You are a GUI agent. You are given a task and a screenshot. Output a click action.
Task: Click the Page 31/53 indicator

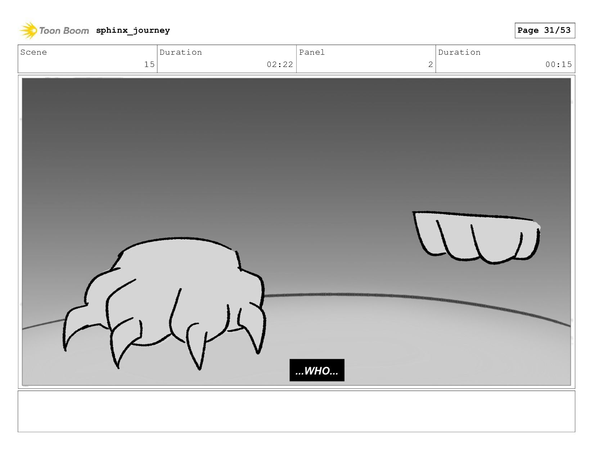click(x=544, y=30)
